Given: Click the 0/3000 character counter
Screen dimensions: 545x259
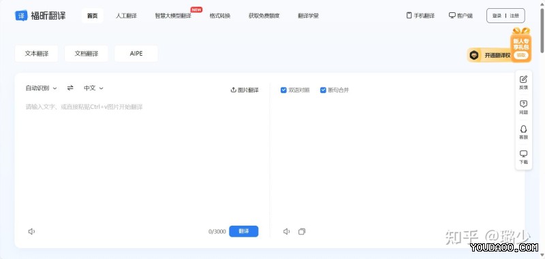Looking at the screenshot, I should point(217,232).
